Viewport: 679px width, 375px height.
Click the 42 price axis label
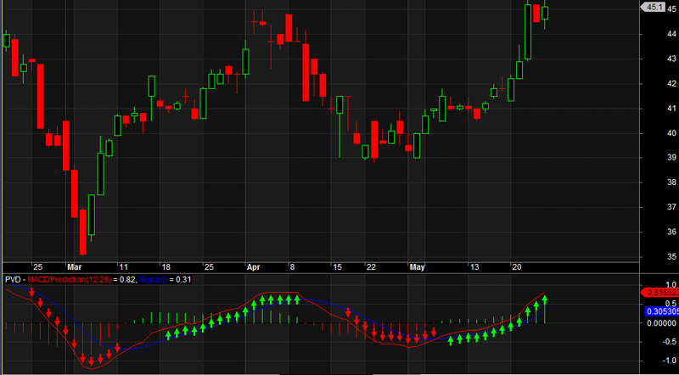pyautogui.click(x=671, y=84)
